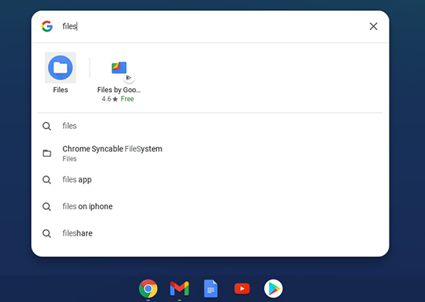Select the 'files on iphone' suggestion
Screen dimensions: 425x302
tap(210, 206)
